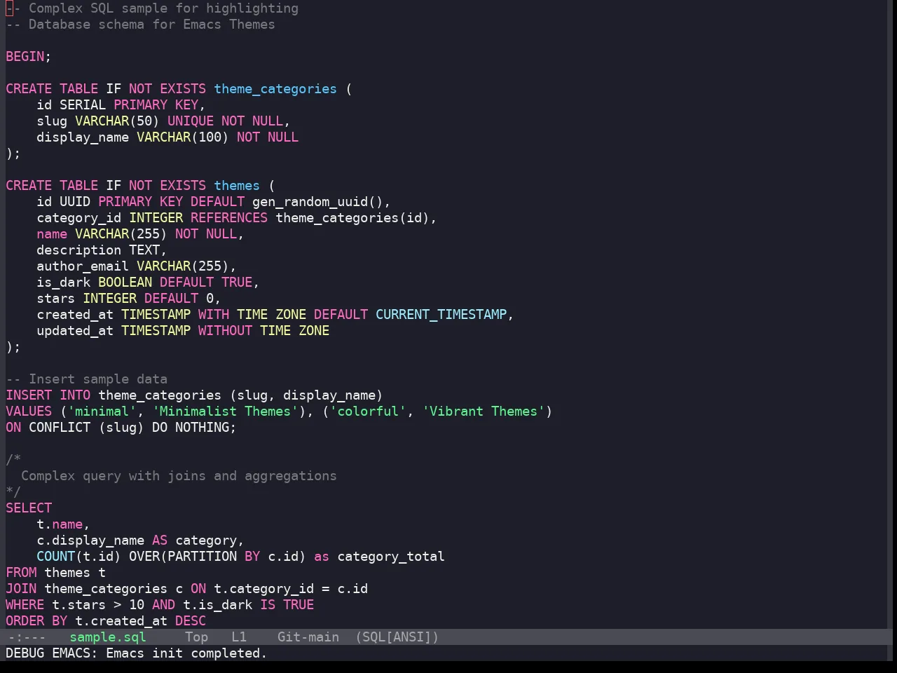The height and width of the screenshot is (673, 897).
Task: Click VARCHAR(50) on the slug line
Action: tap(117, 121)
